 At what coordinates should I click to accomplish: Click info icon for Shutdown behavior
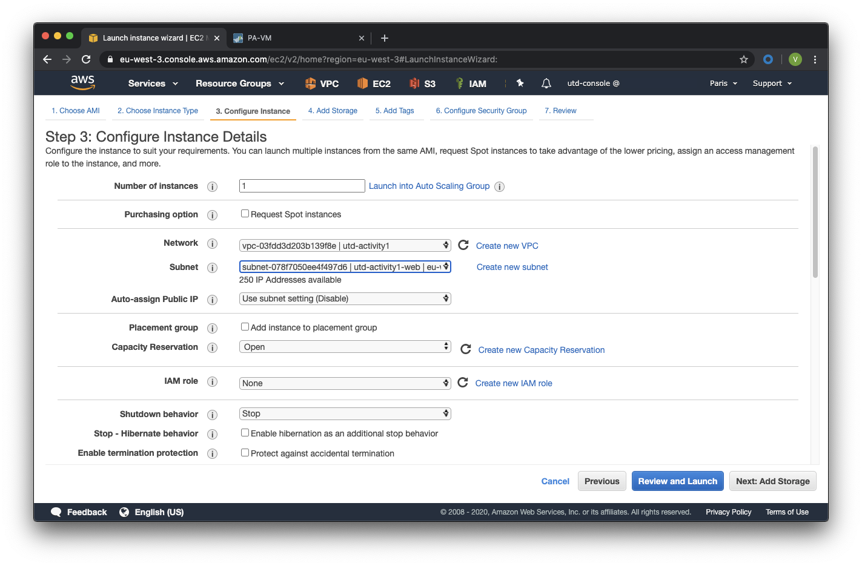coord(212,415)
